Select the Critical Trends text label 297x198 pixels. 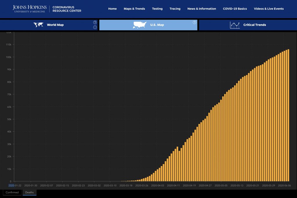(254, 25)
